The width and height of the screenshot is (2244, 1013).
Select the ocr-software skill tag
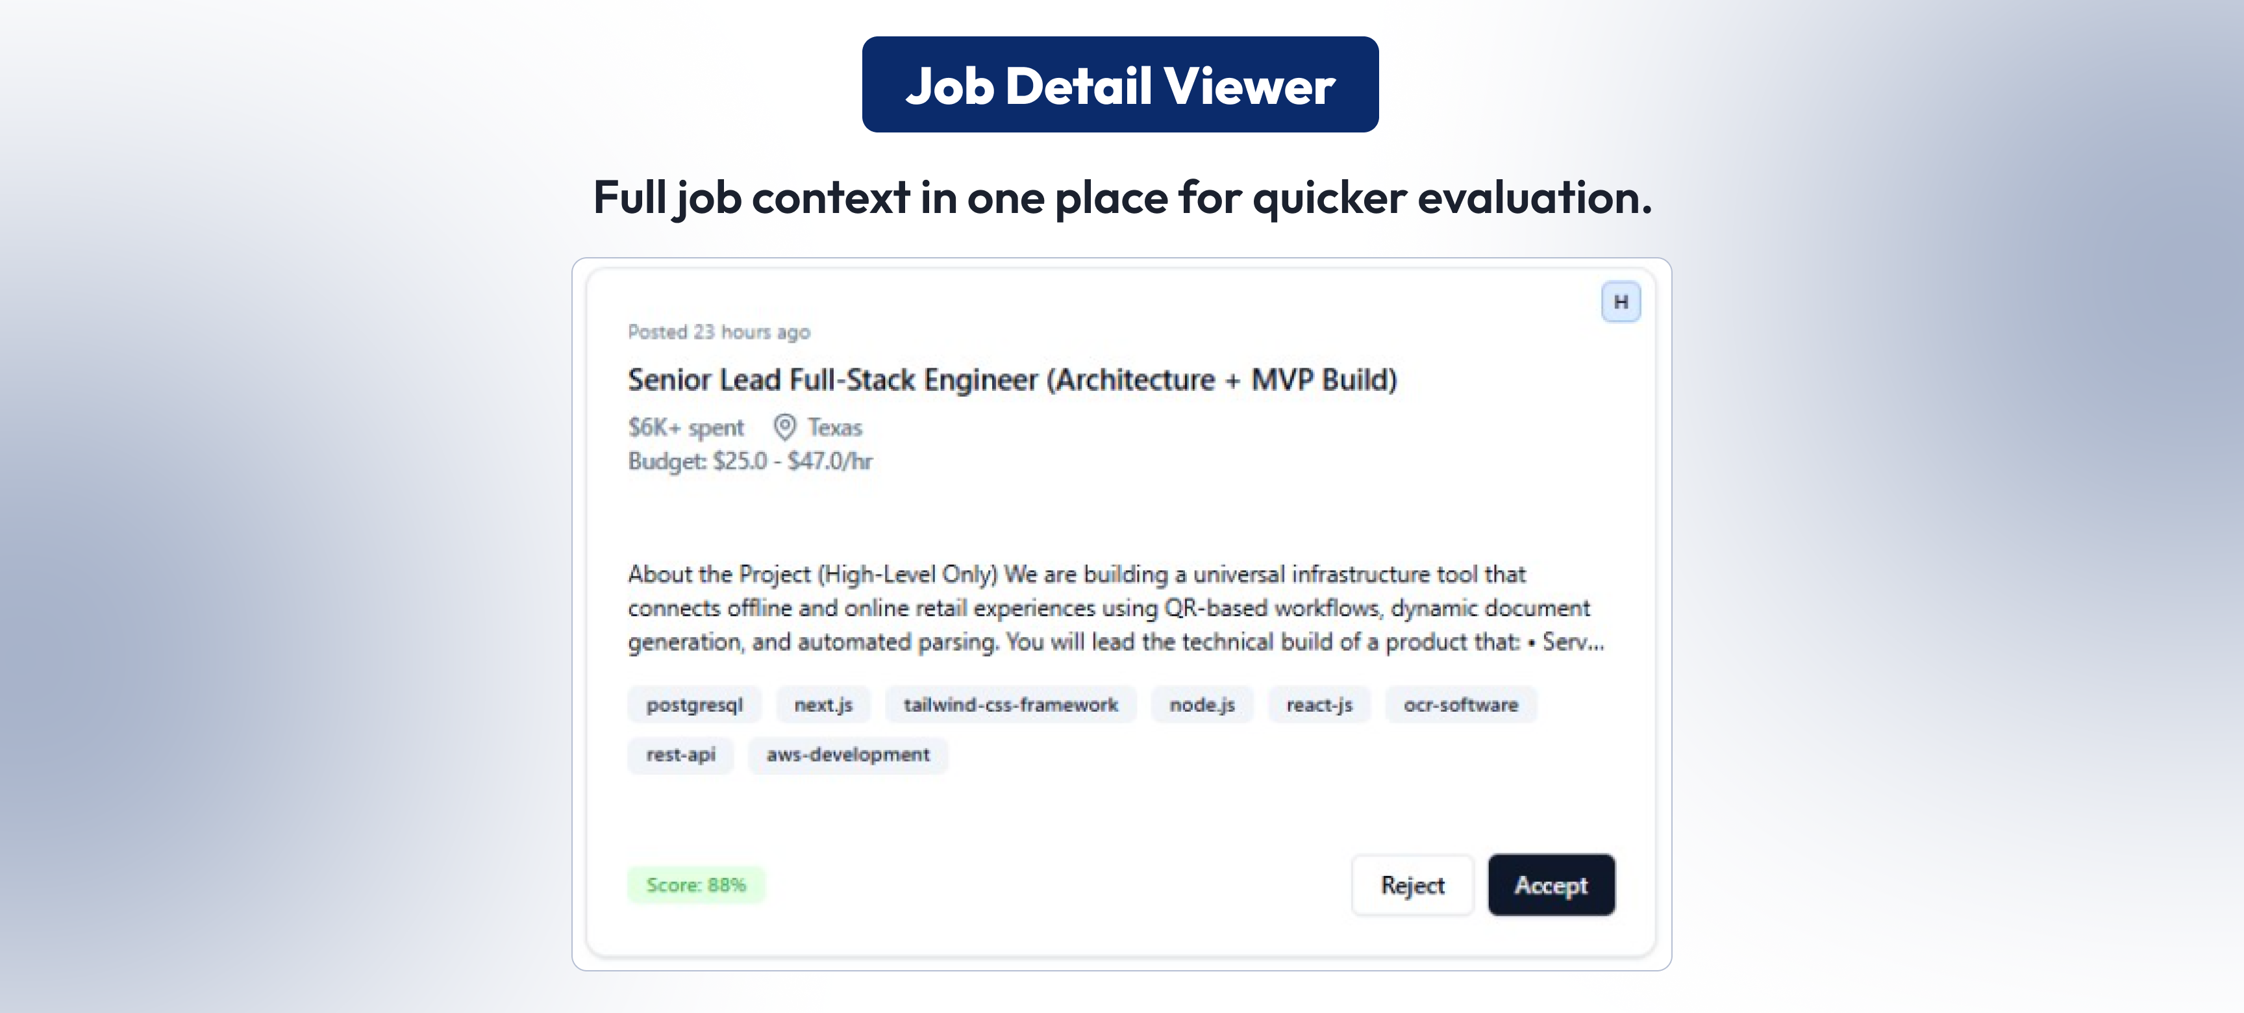coord(1460,705)
